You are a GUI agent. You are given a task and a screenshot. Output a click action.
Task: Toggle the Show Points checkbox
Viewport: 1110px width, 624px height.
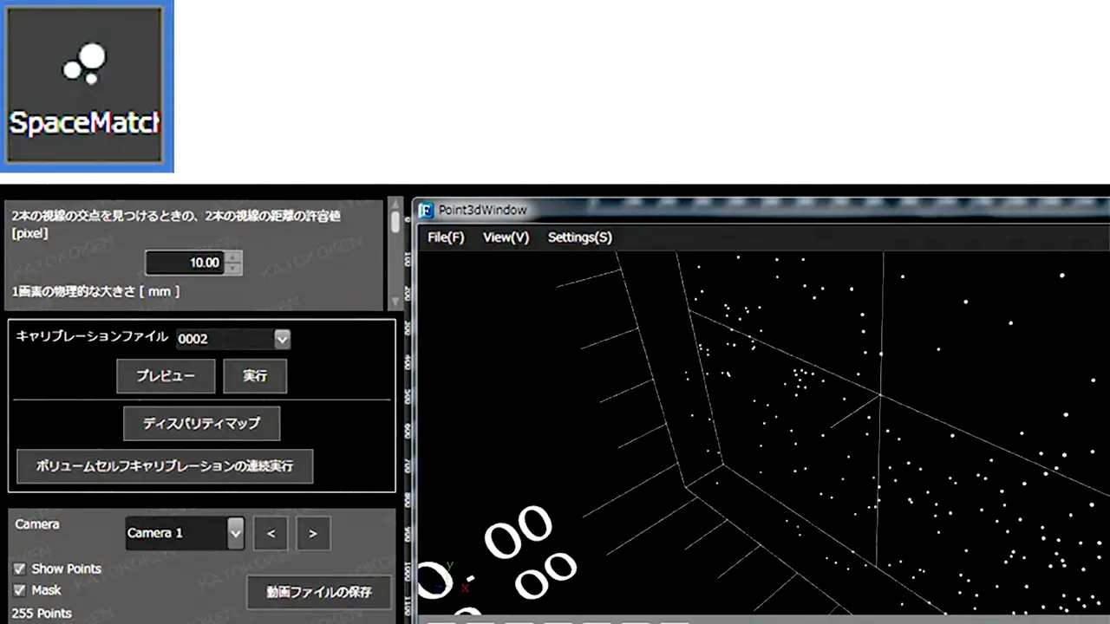point(19,569)
